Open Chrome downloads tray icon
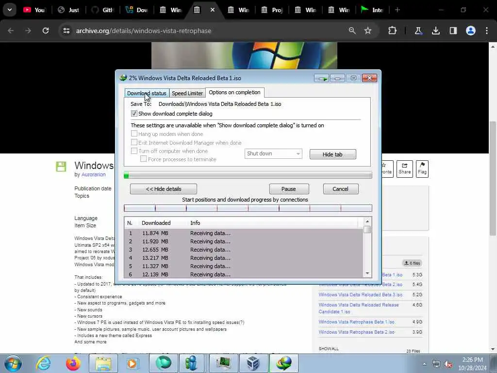The image size is (497, 373). (x=436, y=31)
